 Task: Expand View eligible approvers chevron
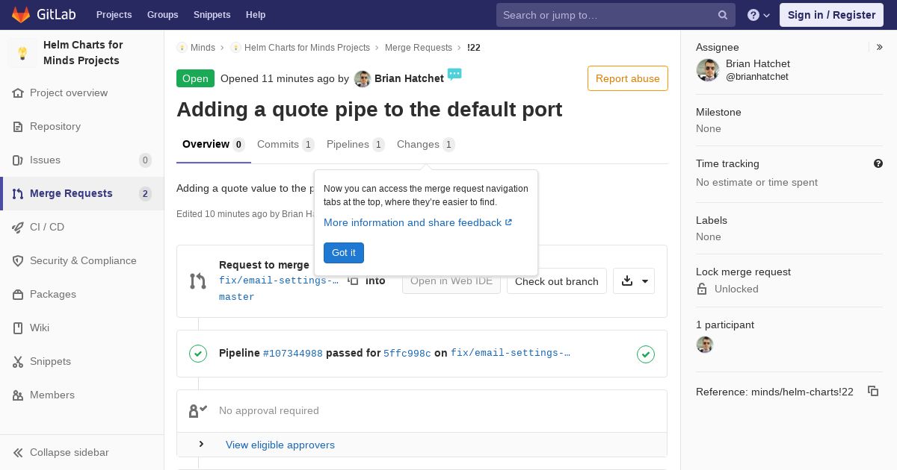[201, 445]
